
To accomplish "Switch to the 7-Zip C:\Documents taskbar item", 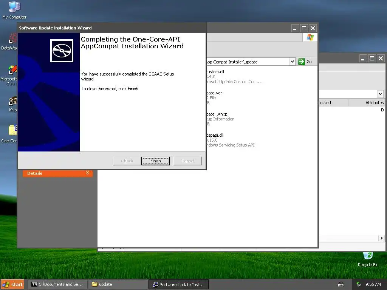I will coord(57,284).
